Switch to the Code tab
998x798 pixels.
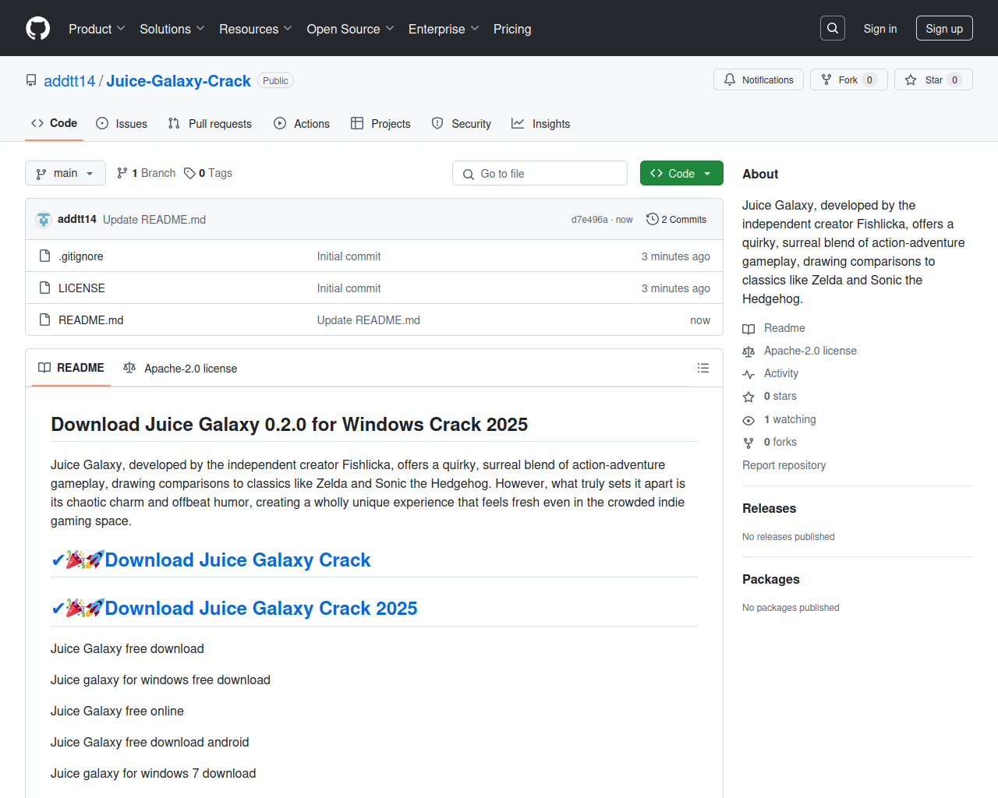pos(54,123)
